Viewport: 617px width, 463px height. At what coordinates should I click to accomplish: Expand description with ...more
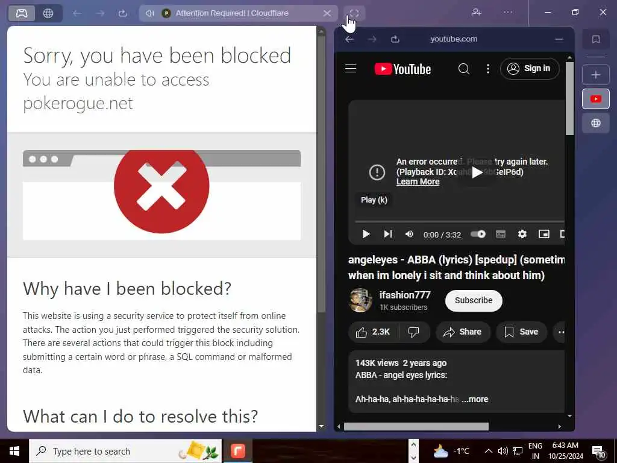click(x=475, y=399)
